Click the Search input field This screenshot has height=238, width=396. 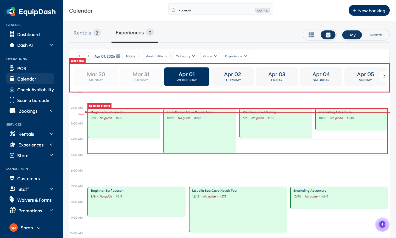point(221,9)
